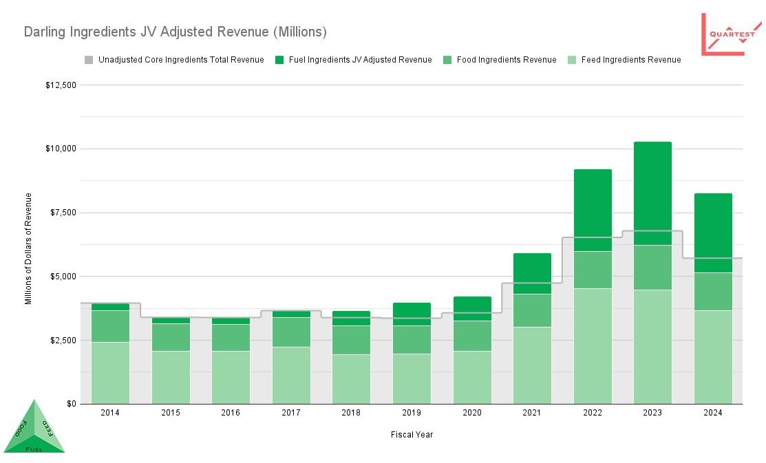Screen dimensions: 766x463
Task: Click the '2015' x-axis label
Action: click(x=171, y=413)
